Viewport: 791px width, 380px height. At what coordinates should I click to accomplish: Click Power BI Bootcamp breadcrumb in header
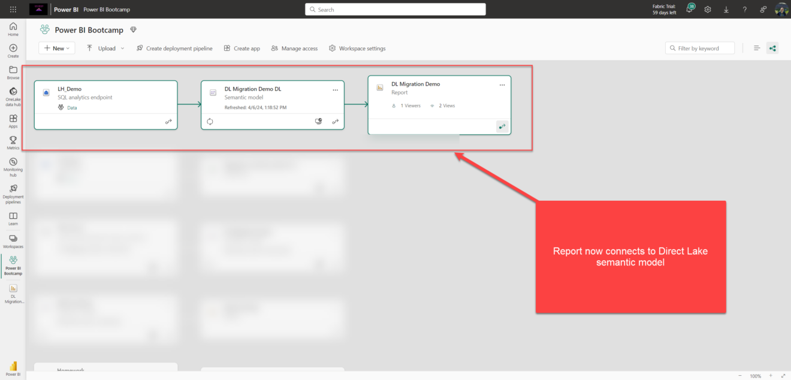[107, 10]
